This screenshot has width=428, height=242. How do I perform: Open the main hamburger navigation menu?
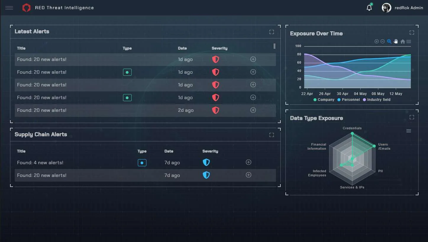(9, 8)
